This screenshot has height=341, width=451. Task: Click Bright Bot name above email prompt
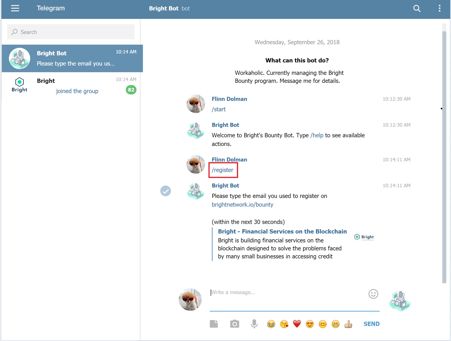[x=226, y=186]
